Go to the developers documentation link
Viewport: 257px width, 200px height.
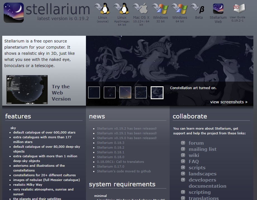point(208,183)
